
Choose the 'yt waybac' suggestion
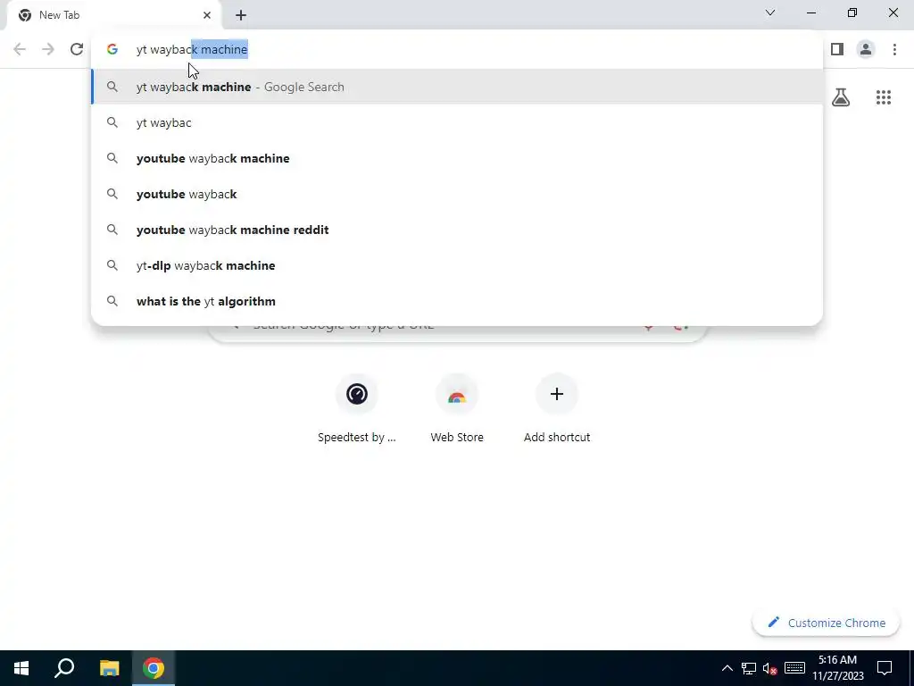(x=457, y=122)
